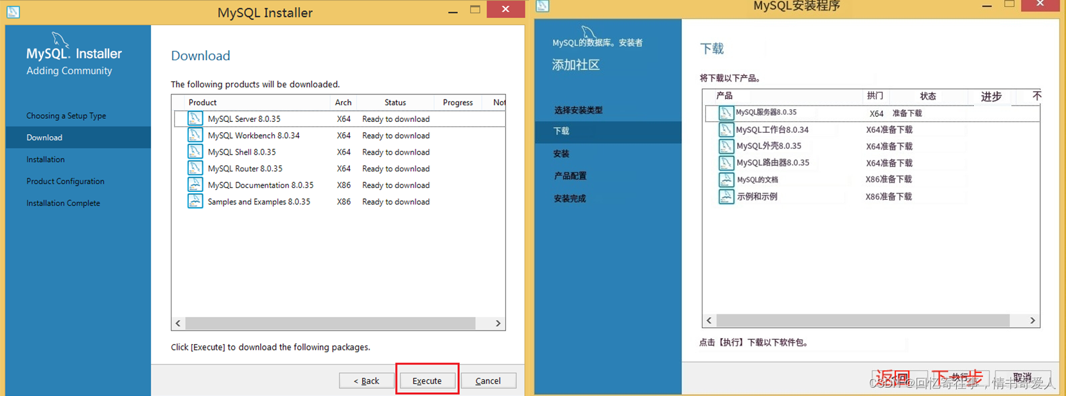Select the MySQL Router 8.0.35 row text
Viewport: 1066px width, 396px height.
(245, 168)
